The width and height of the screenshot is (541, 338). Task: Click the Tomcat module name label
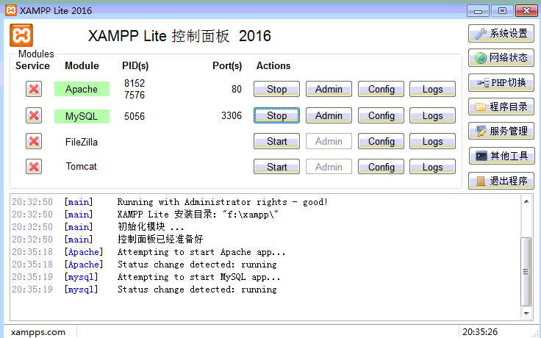(82, 166)
